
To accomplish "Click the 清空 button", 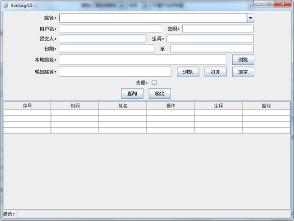I will pyautogui.click(x=243, y=72).
